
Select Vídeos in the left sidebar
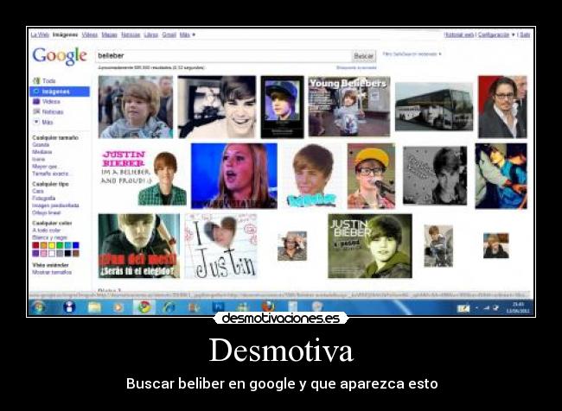pyautogui.click(x=47, y=101)
